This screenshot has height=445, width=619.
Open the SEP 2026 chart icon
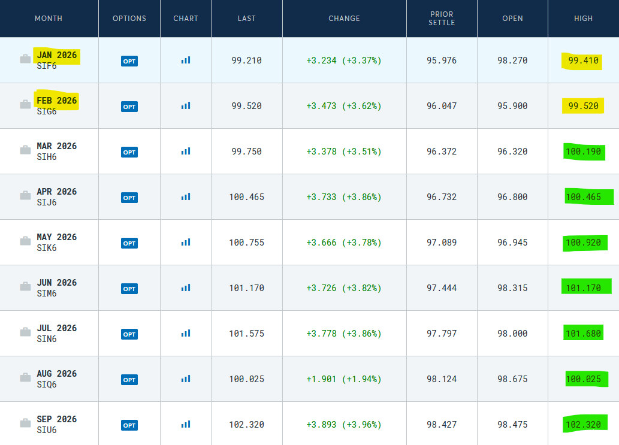click(x=186, y=424)
